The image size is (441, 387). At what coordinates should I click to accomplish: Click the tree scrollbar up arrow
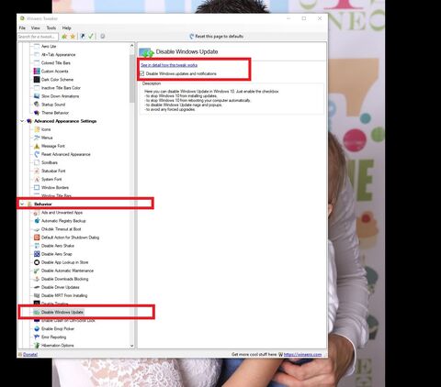click(x=132, y=46)
